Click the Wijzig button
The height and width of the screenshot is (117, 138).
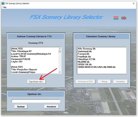pyautogui.click(x=104, y=82)
